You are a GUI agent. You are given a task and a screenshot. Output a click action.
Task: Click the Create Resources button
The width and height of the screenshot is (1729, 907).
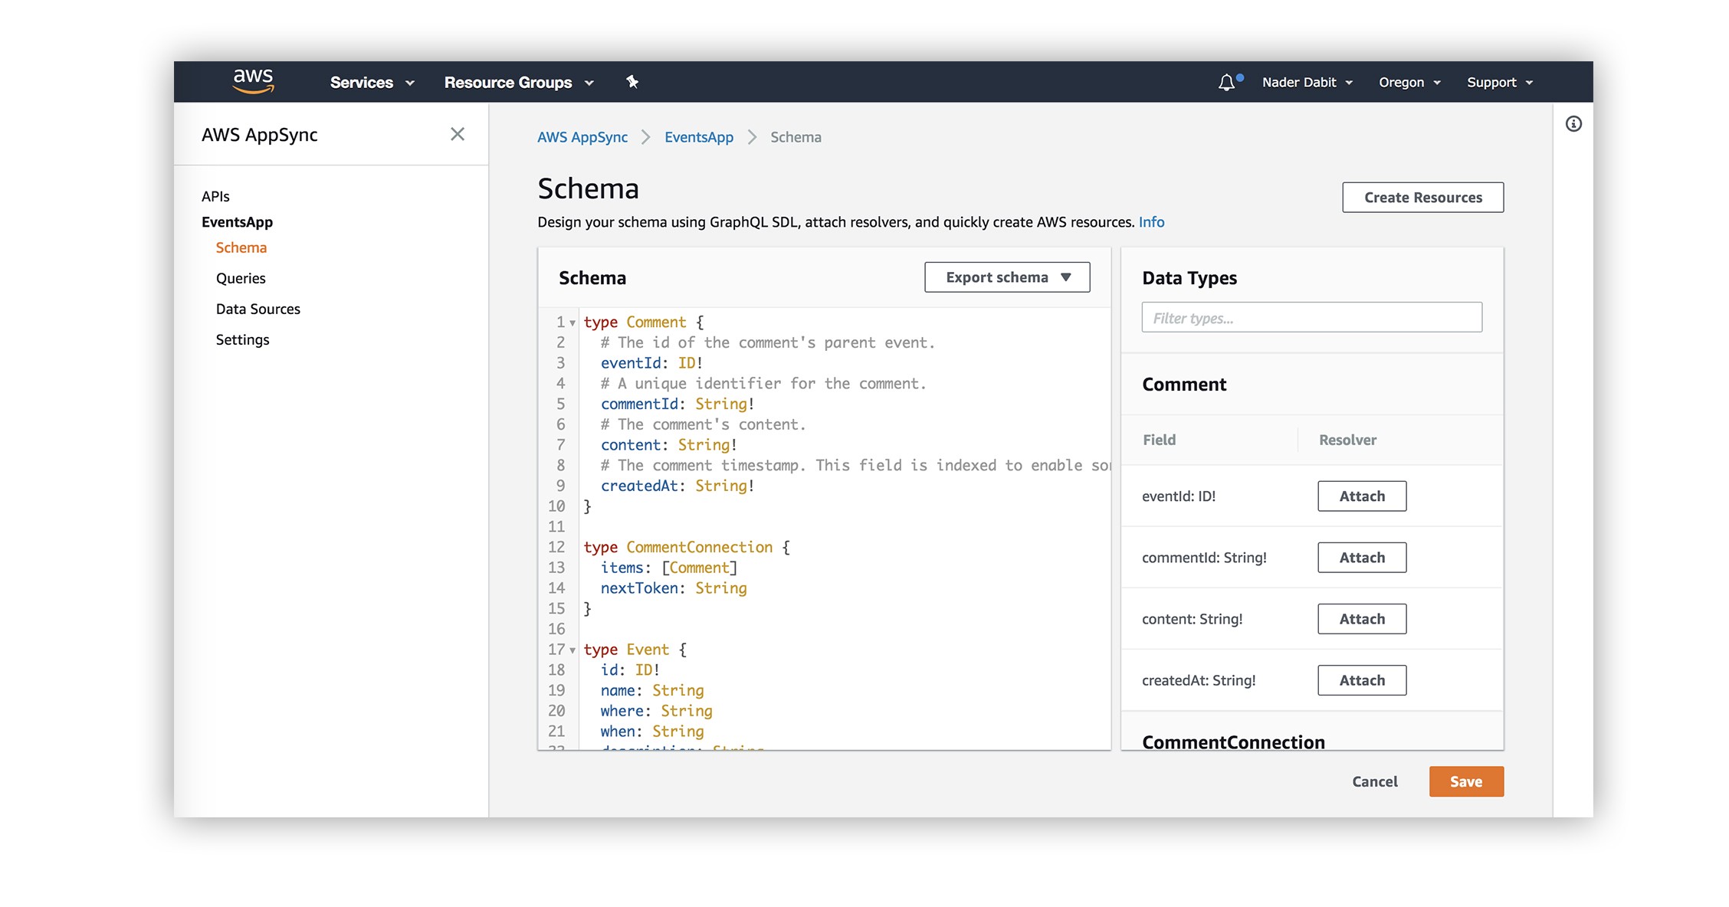[x=1422, y=198]
